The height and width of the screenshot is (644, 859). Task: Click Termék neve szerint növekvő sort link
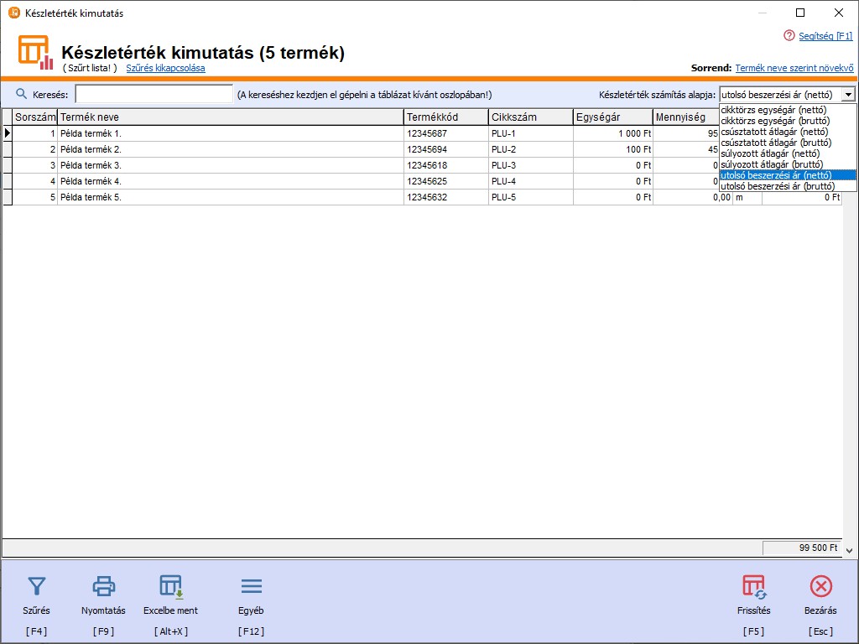click(794, 68)
